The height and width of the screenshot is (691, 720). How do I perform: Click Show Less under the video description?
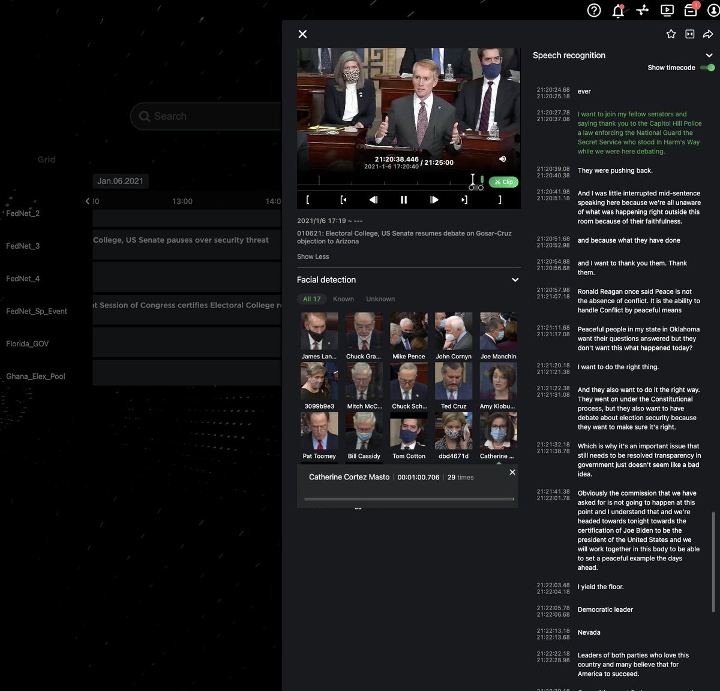313,257
